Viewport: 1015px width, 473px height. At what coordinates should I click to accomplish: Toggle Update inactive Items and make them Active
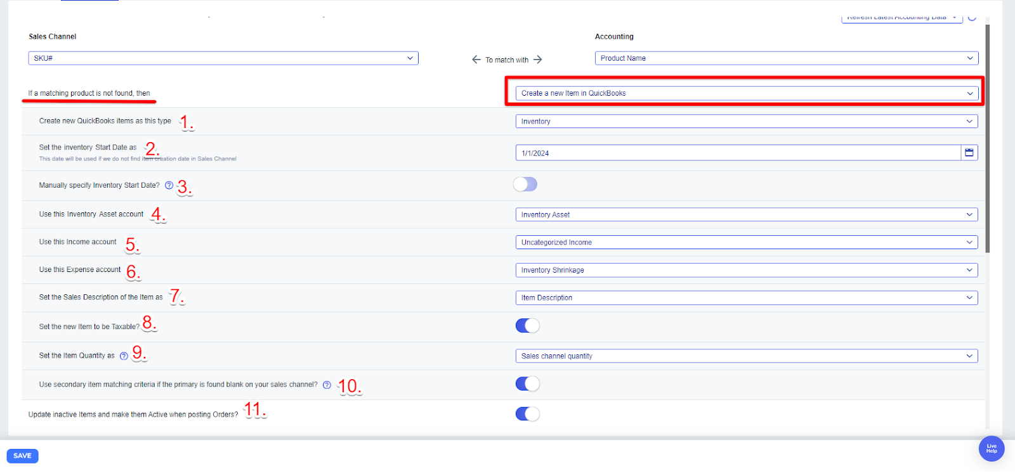point(528,414)
